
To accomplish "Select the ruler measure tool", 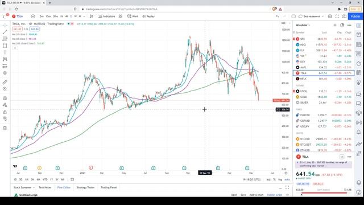I will coord(5,82).
